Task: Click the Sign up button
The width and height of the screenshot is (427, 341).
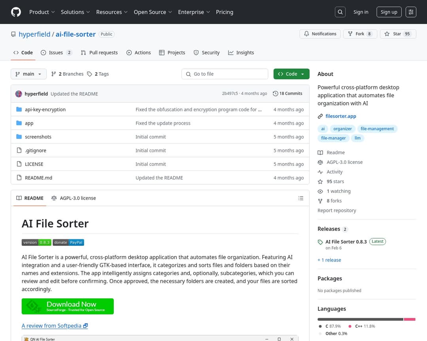Action: pos(389,12)
